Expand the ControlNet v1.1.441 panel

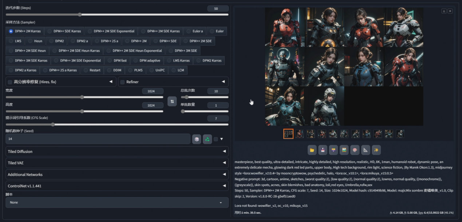[x=117, y=186]
